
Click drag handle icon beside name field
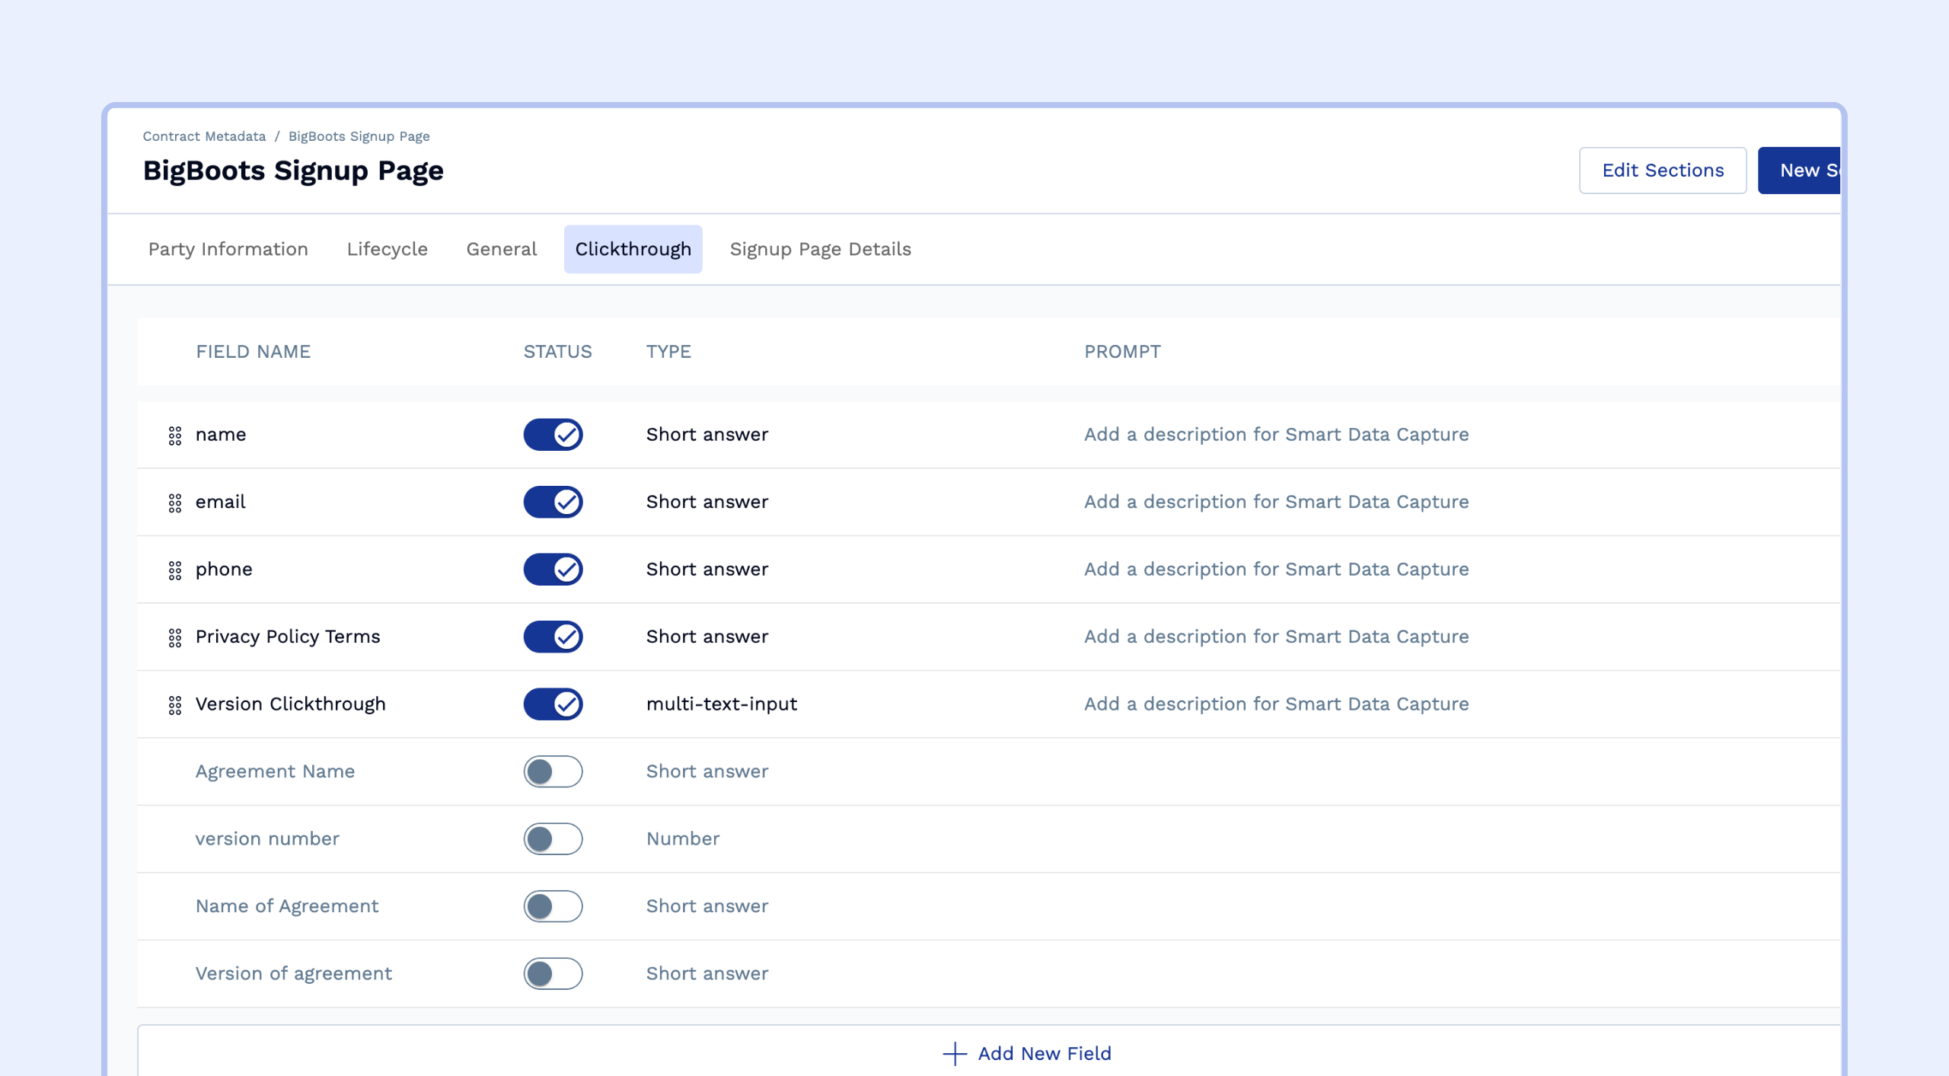(x=175, y=436)
